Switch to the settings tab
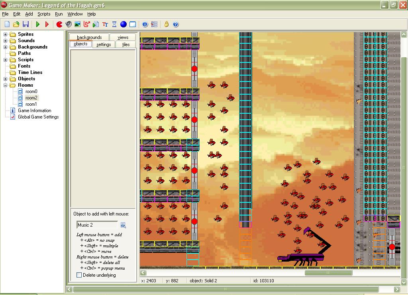The width and height of the screenshot is (408, 295). click(x=104, y=45)
